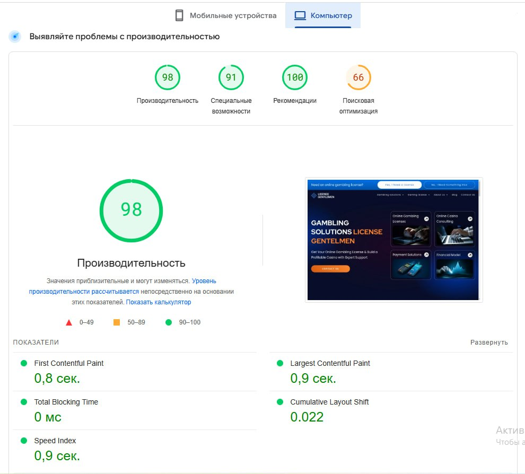Viewport: 525px width, 474px height.
Task: Select the 100 Рекомендации score gauge
Action: tap(295, 77)
